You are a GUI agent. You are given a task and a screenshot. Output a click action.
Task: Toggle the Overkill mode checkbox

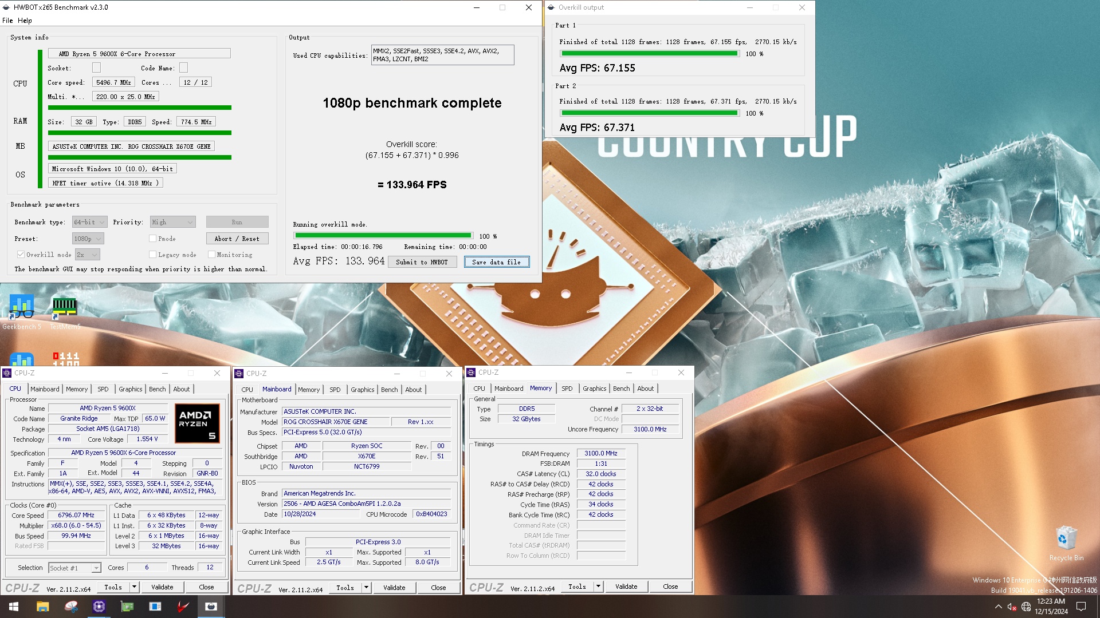tap(21, 255)
